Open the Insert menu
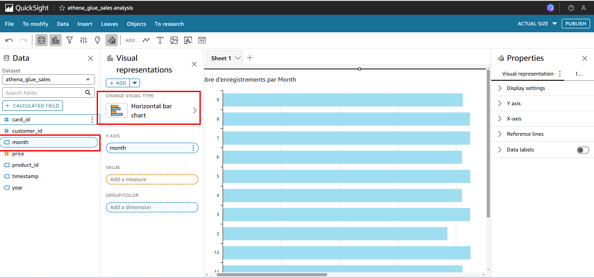 85,24
